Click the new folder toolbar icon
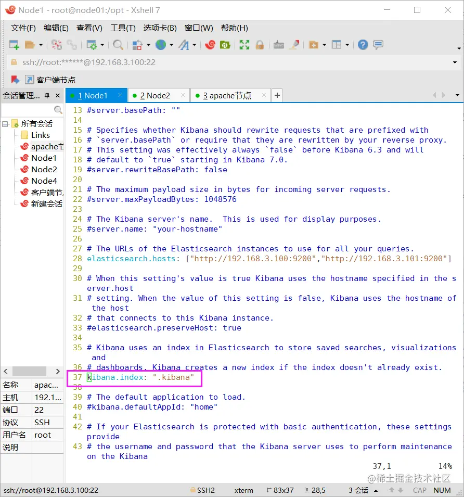 314,45
